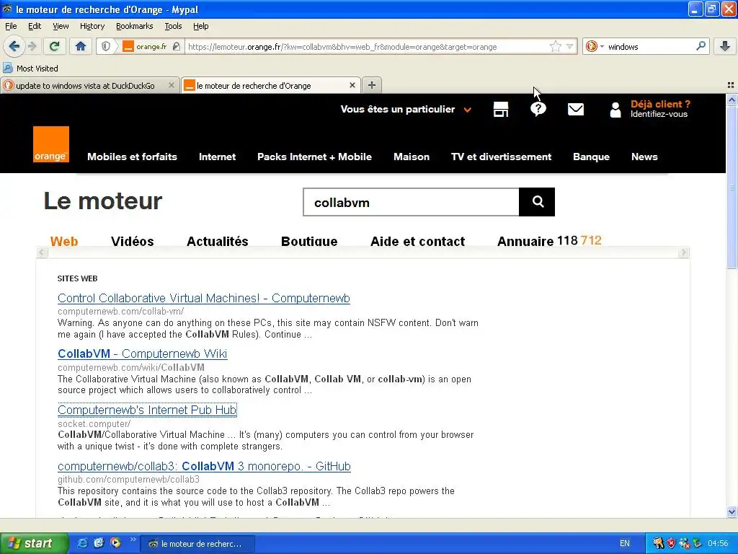Click the padlock site security icon
The height and width of the screenshot is (554, 738).
[x=177, y=46]
